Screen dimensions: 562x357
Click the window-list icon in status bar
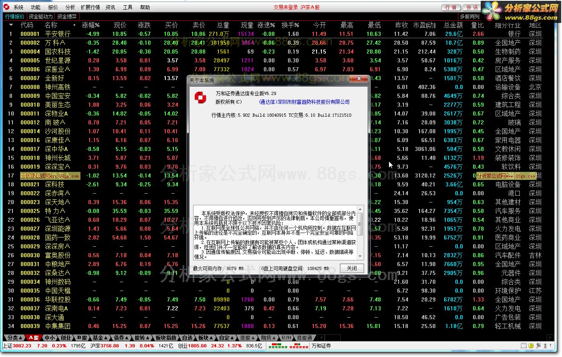pyautogui.click(x=524, y=346)
